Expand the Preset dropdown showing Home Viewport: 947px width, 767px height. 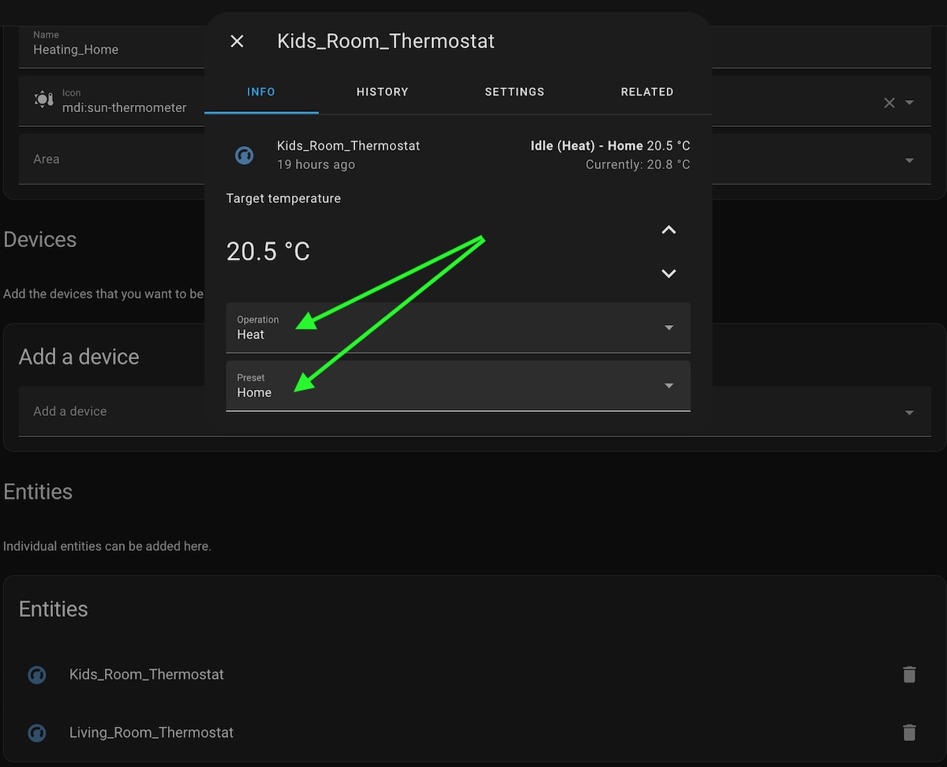point(668,386)
